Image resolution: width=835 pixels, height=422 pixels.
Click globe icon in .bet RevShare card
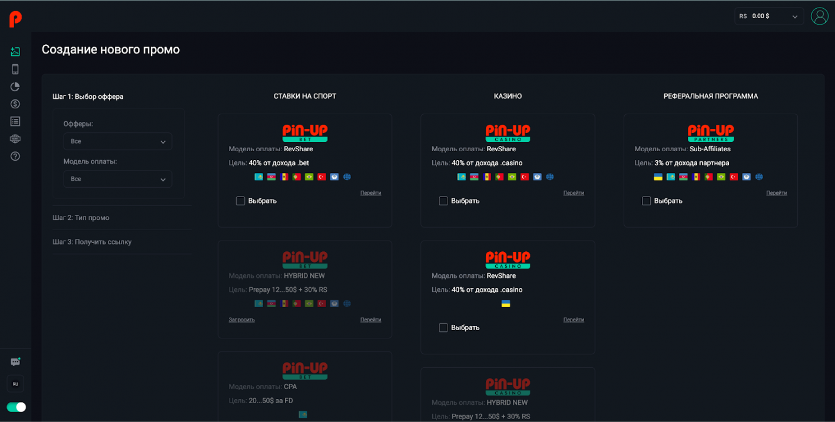(x=347, y=177)
